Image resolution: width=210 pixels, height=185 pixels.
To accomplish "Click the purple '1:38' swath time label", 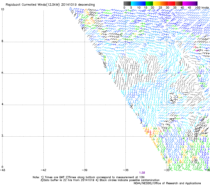I will pos(142,173).
